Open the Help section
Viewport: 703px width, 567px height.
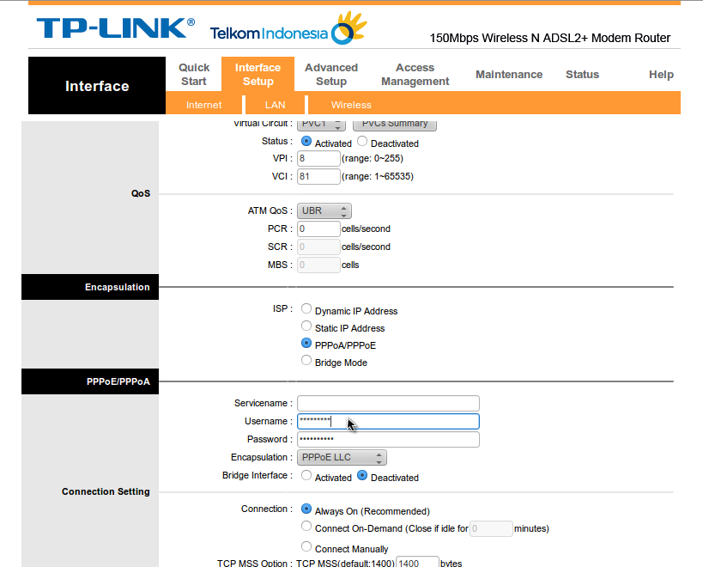(x=661, y=75)
